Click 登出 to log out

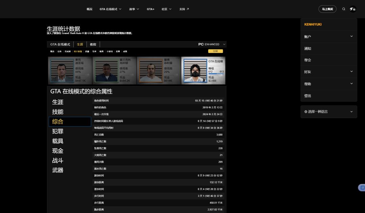point(329,96)
